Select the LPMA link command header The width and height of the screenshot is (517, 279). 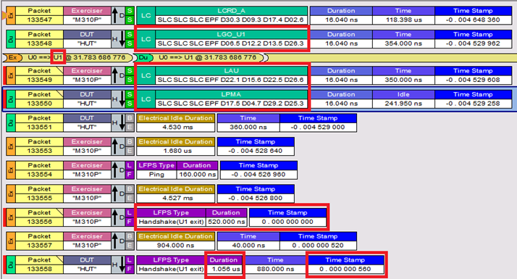click(x=232, y=94)
